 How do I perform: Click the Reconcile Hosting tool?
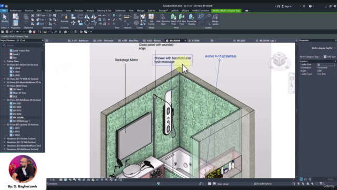tap(192, 20)
